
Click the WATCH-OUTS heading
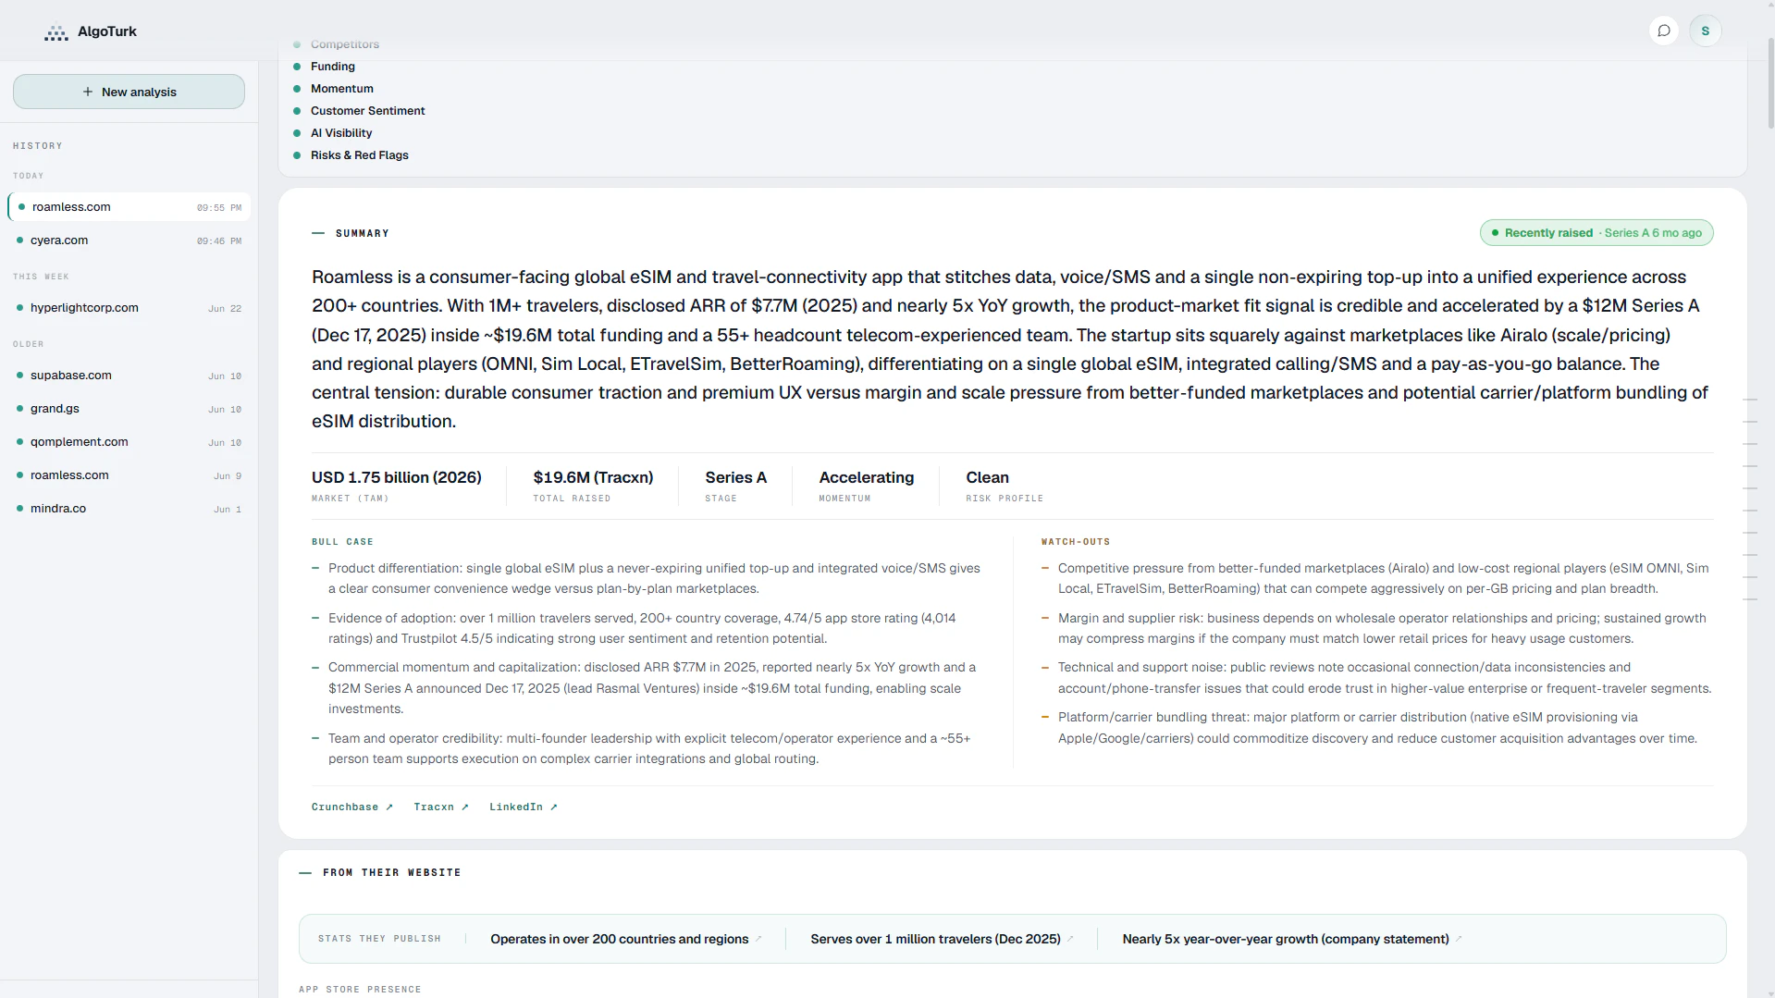(x=1075, y=542)
